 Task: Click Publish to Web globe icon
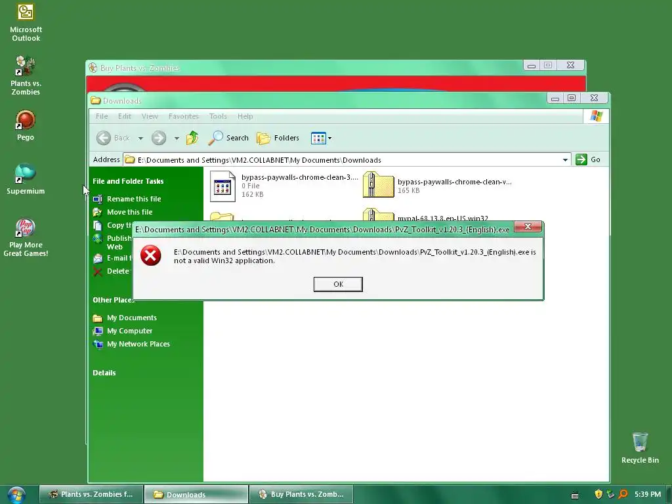coord(98,239)
